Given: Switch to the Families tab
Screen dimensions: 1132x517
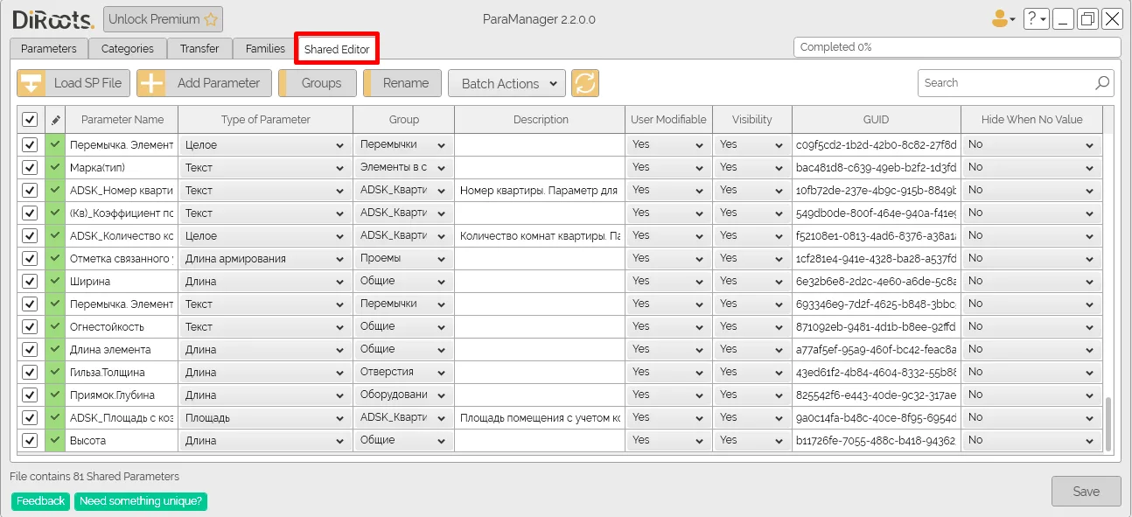Looking at the screenshot, I should point(265,49).
